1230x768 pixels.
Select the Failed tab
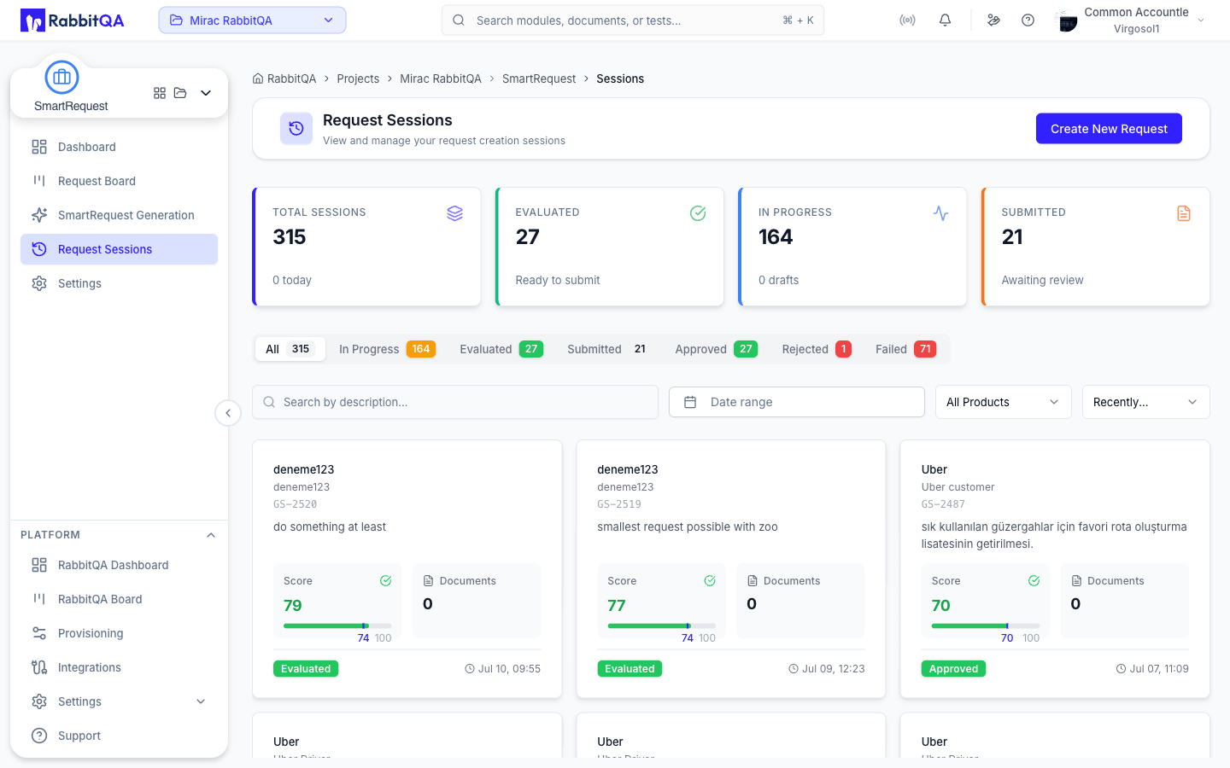tap(906, 349)
